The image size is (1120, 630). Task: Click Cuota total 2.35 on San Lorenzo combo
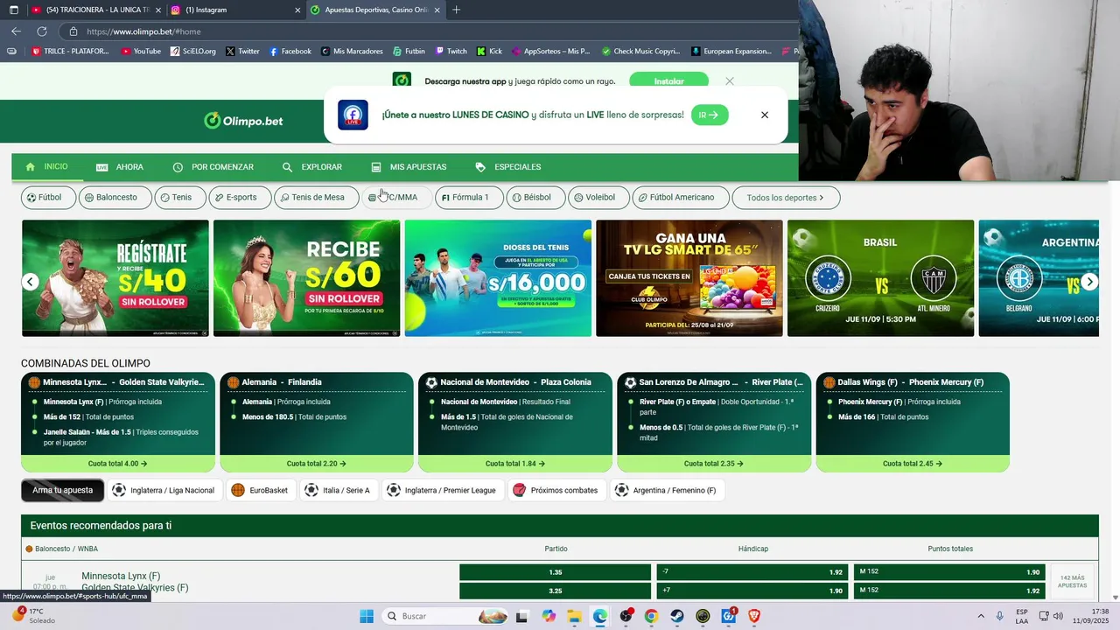(x=714, y=464)
